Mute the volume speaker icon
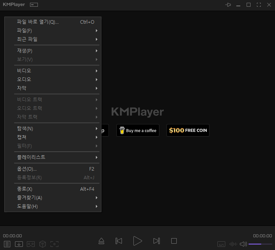275x250 pixels. (243, 244)
